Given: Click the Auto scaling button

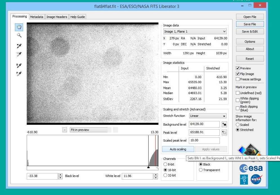Looking at the screenshot, I should pos(178,149).
